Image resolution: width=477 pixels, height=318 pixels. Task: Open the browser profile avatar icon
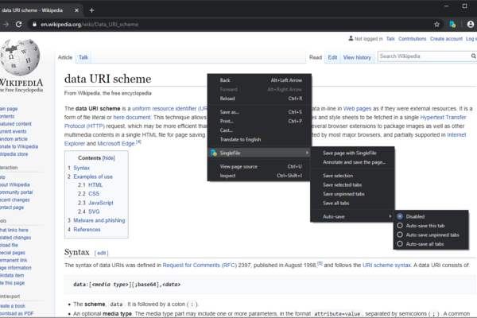[x=471, y=25]
